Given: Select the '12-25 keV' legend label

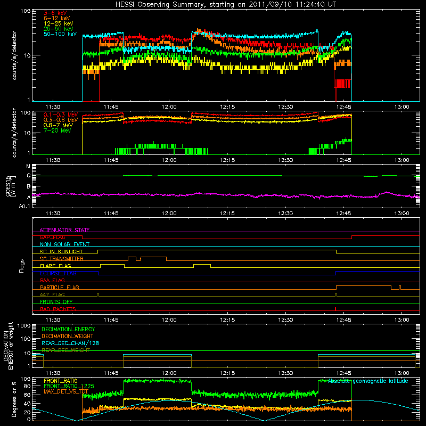Looking at the screenshot, I should (59, 23).
